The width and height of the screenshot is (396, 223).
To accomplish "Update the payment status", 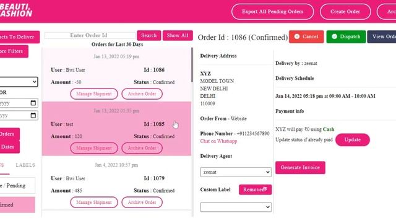I will coord(352,140).
